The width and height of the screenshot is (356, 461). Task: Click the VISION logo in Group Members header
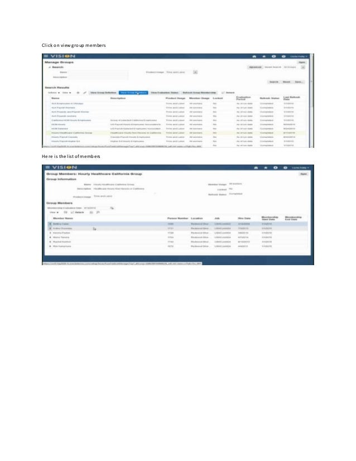pos(64,167)
